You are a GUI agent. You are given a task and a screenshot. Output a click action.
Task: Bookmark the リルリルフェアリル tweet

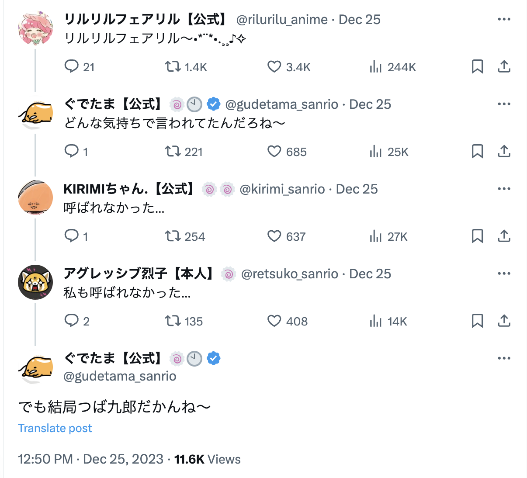coord(477,67)
